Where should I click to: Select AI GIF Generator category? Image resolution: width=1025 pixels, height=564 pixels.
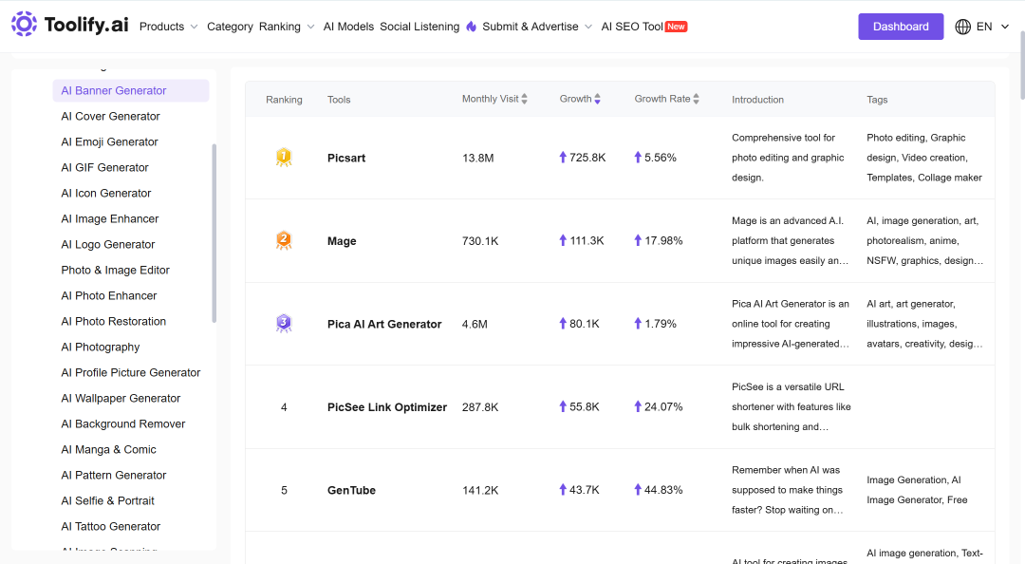coord(104,167)
